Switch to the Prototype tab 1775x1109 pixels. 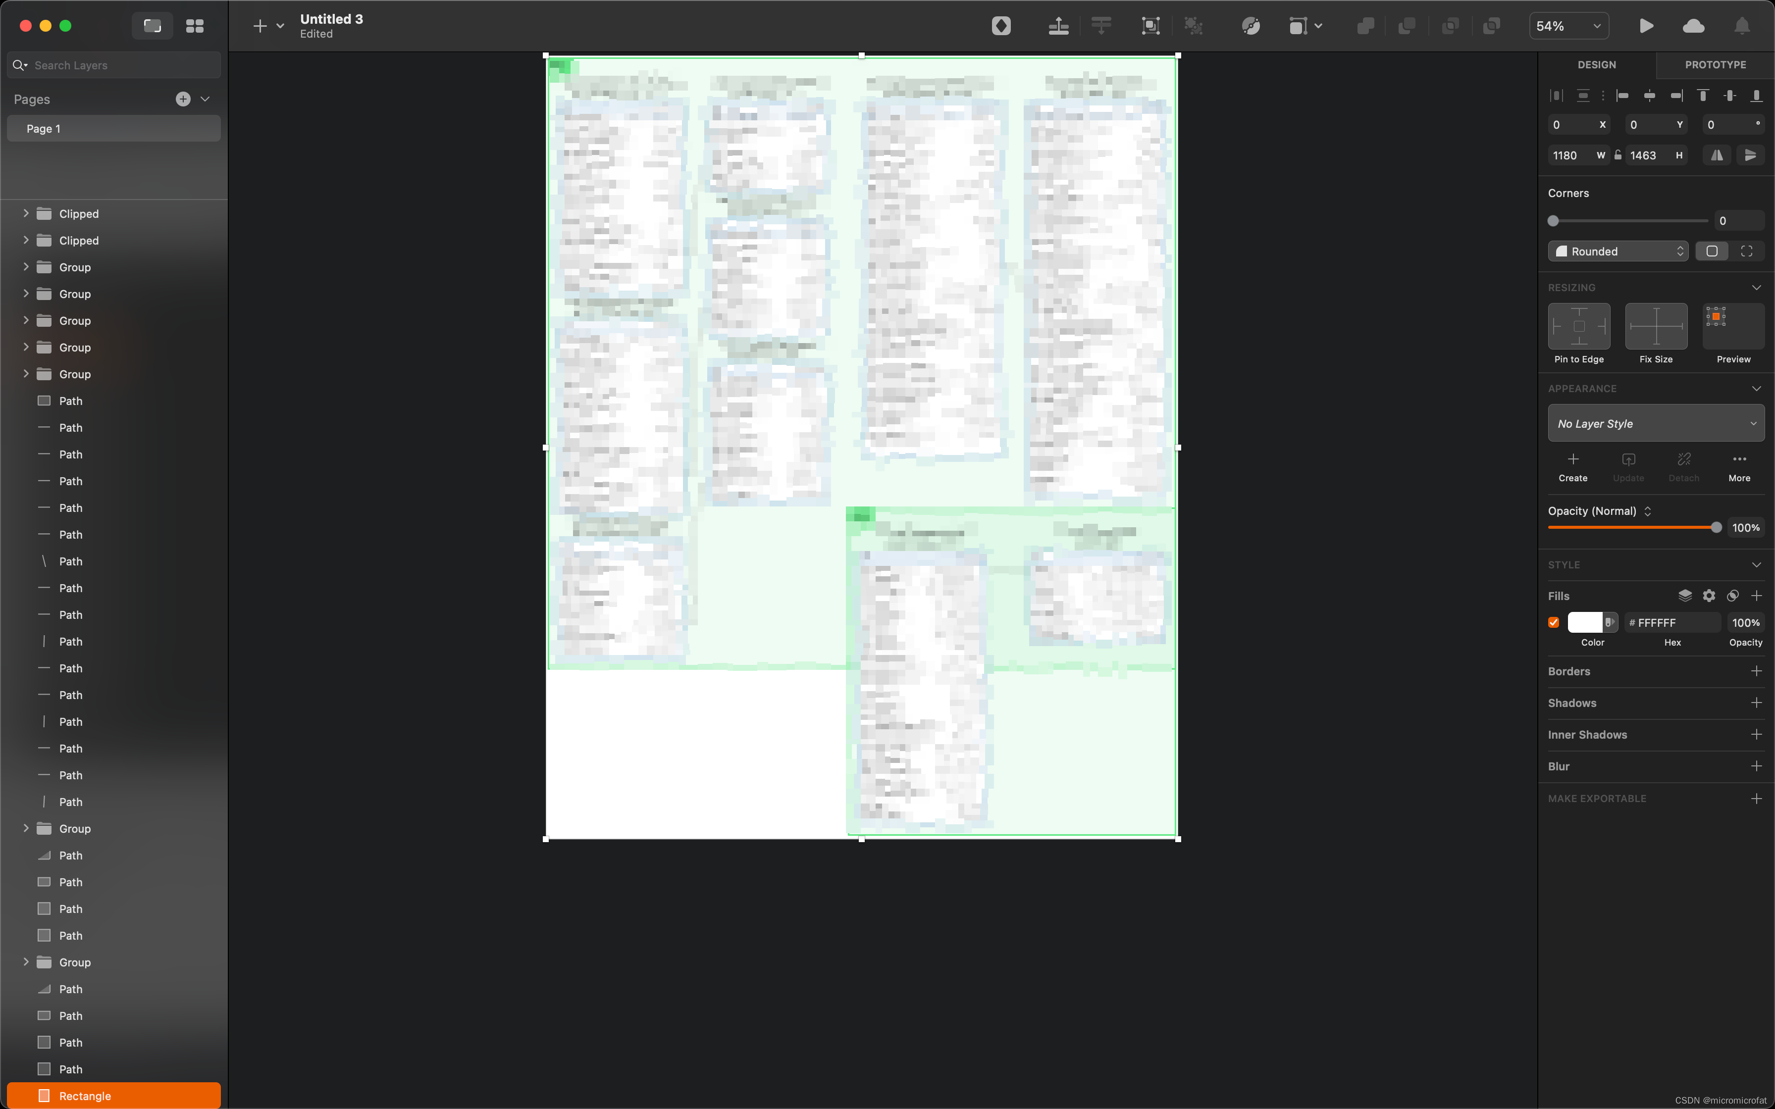(x=1715, y=64)
